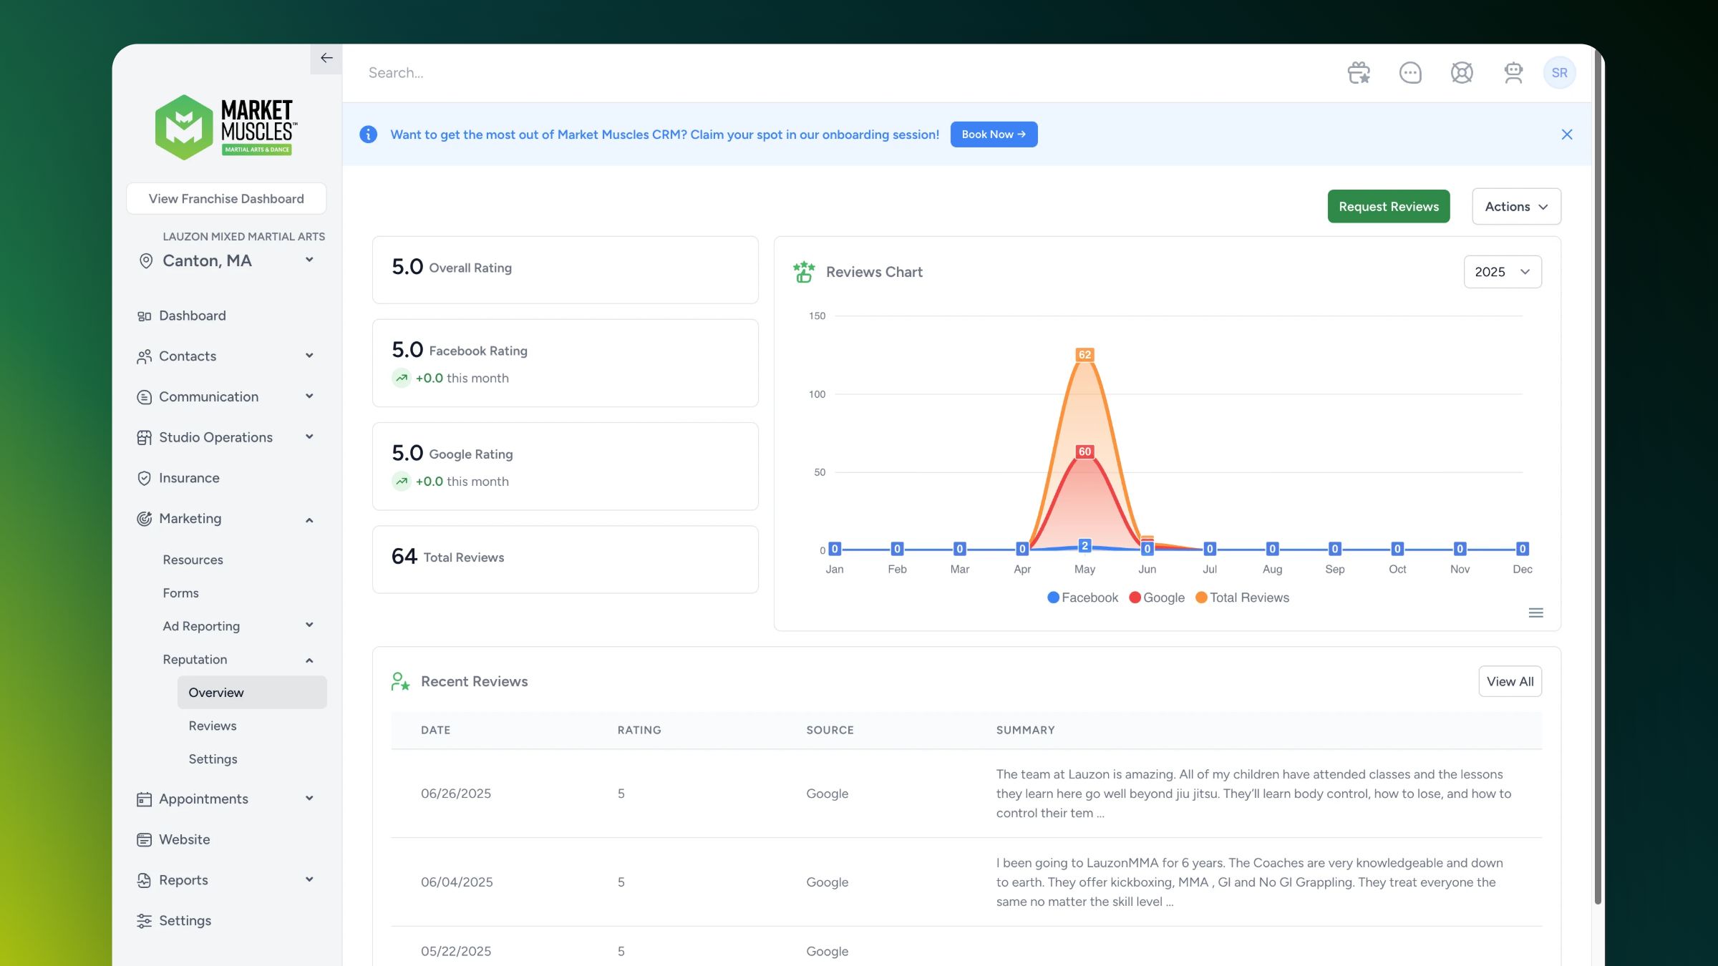
Task: Open the robot assistant icon
Action: click(1513, 73)
